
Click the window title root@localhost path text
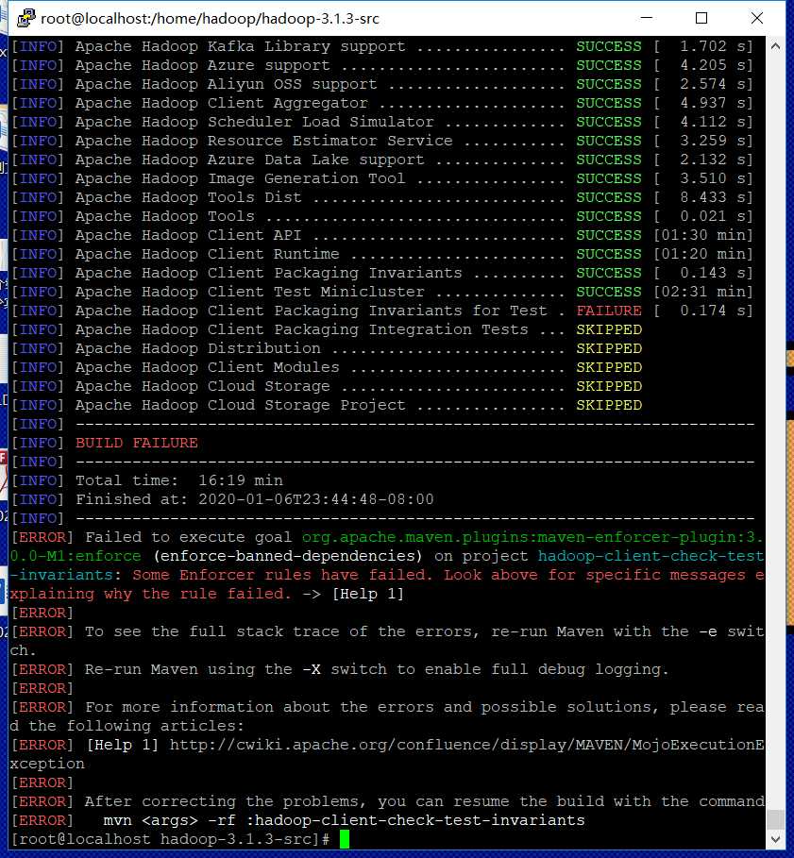[x=211, y=19]
